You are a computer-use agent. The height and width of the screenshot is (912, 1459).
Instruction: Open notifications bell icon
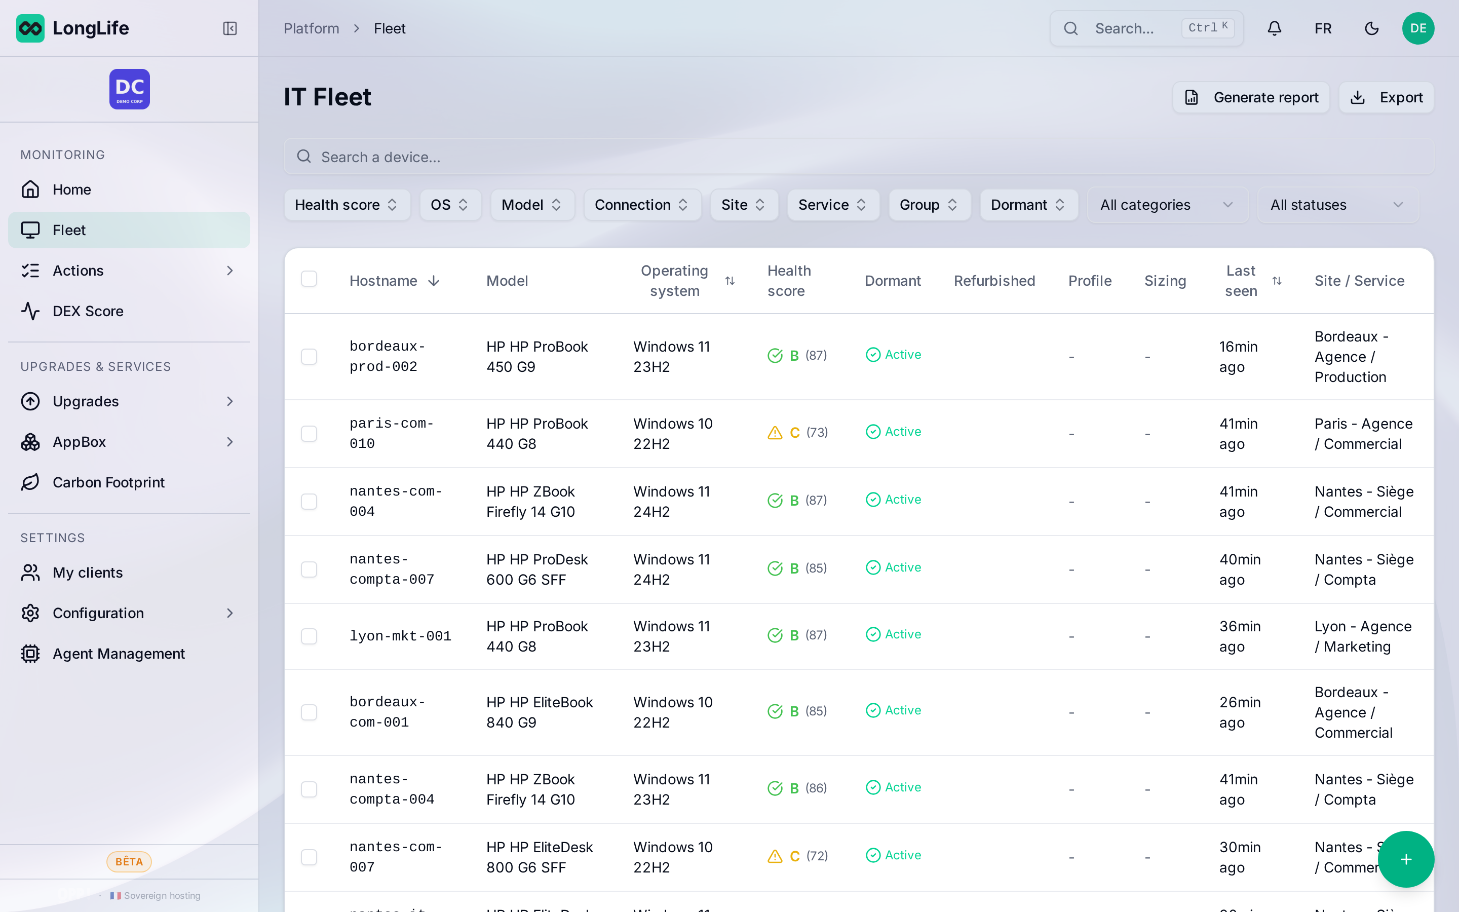[1274, 28]
